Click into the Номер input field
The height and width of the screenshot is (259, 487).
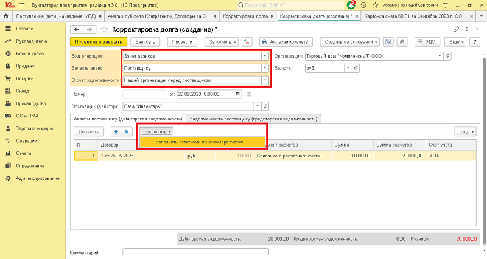[144, 94]
